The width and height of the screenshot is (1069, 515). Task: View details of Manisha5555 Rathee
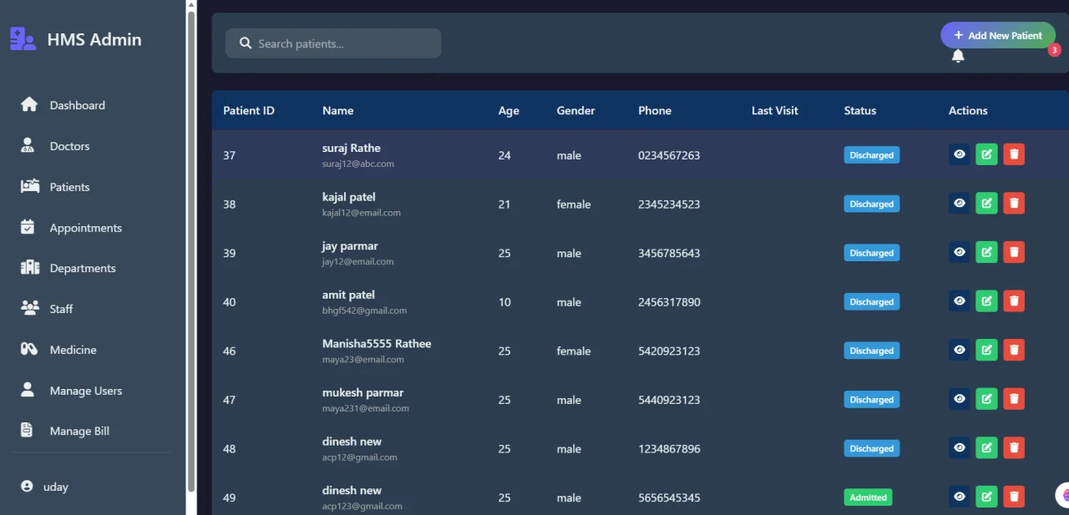960,350
